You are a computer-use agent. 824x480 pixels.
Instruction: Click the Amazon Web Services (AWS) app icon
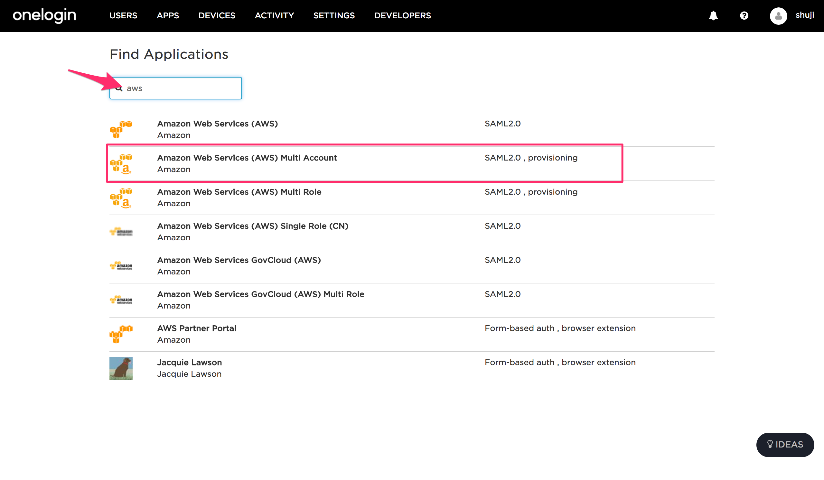(121, 129)
